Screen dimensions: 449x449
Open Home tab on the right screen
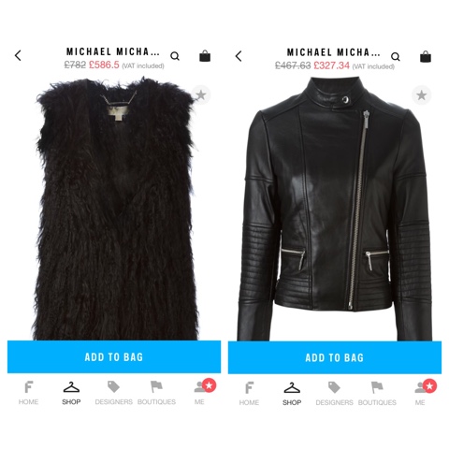tap(249, 394)
